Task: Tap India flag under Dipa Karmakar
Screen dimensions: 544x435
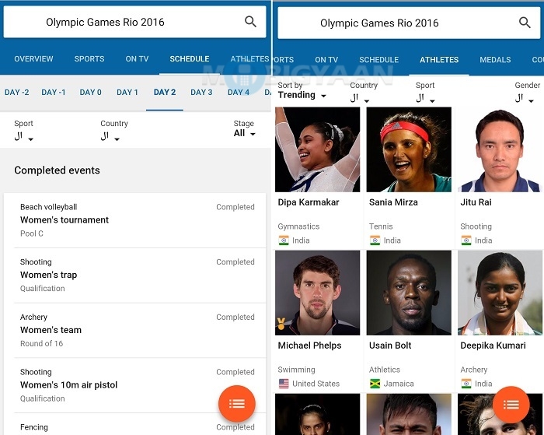Action: pyautogui.click(x=284, y=240)
